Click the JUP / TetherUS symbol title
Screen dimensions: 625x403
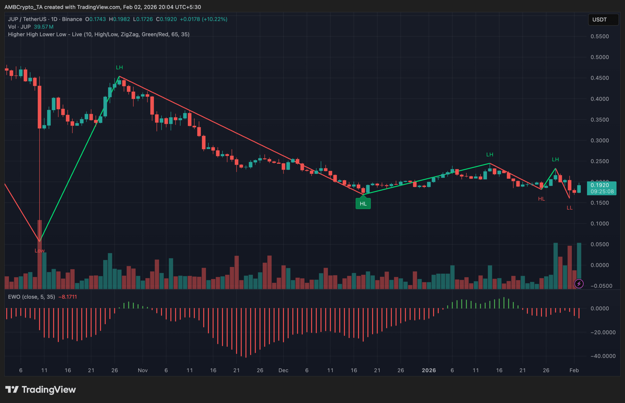[27, 19]
